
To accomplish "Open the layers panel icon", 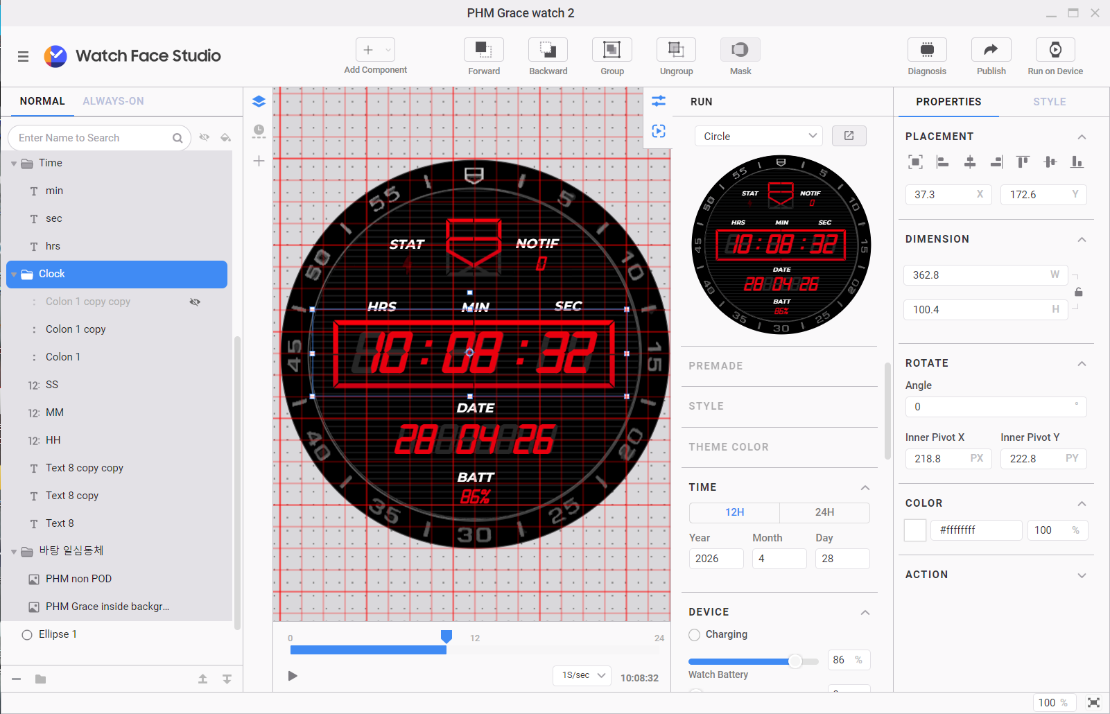I will click(259, 101).
